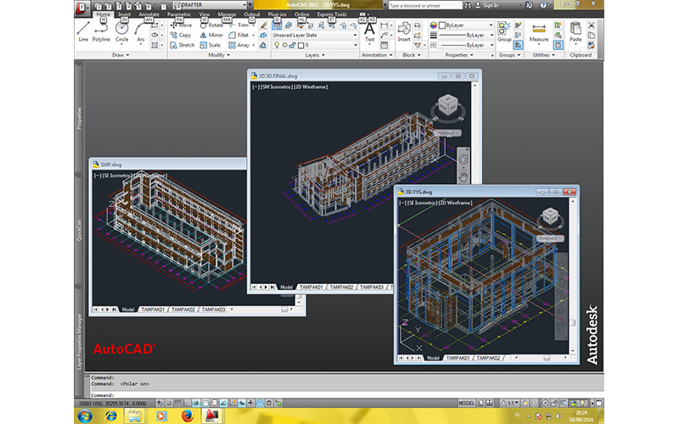Switch to the Annotate ribbon tab
Image resolution: width=679 pixels, height=424 pixels.
[x=150, y=14]
